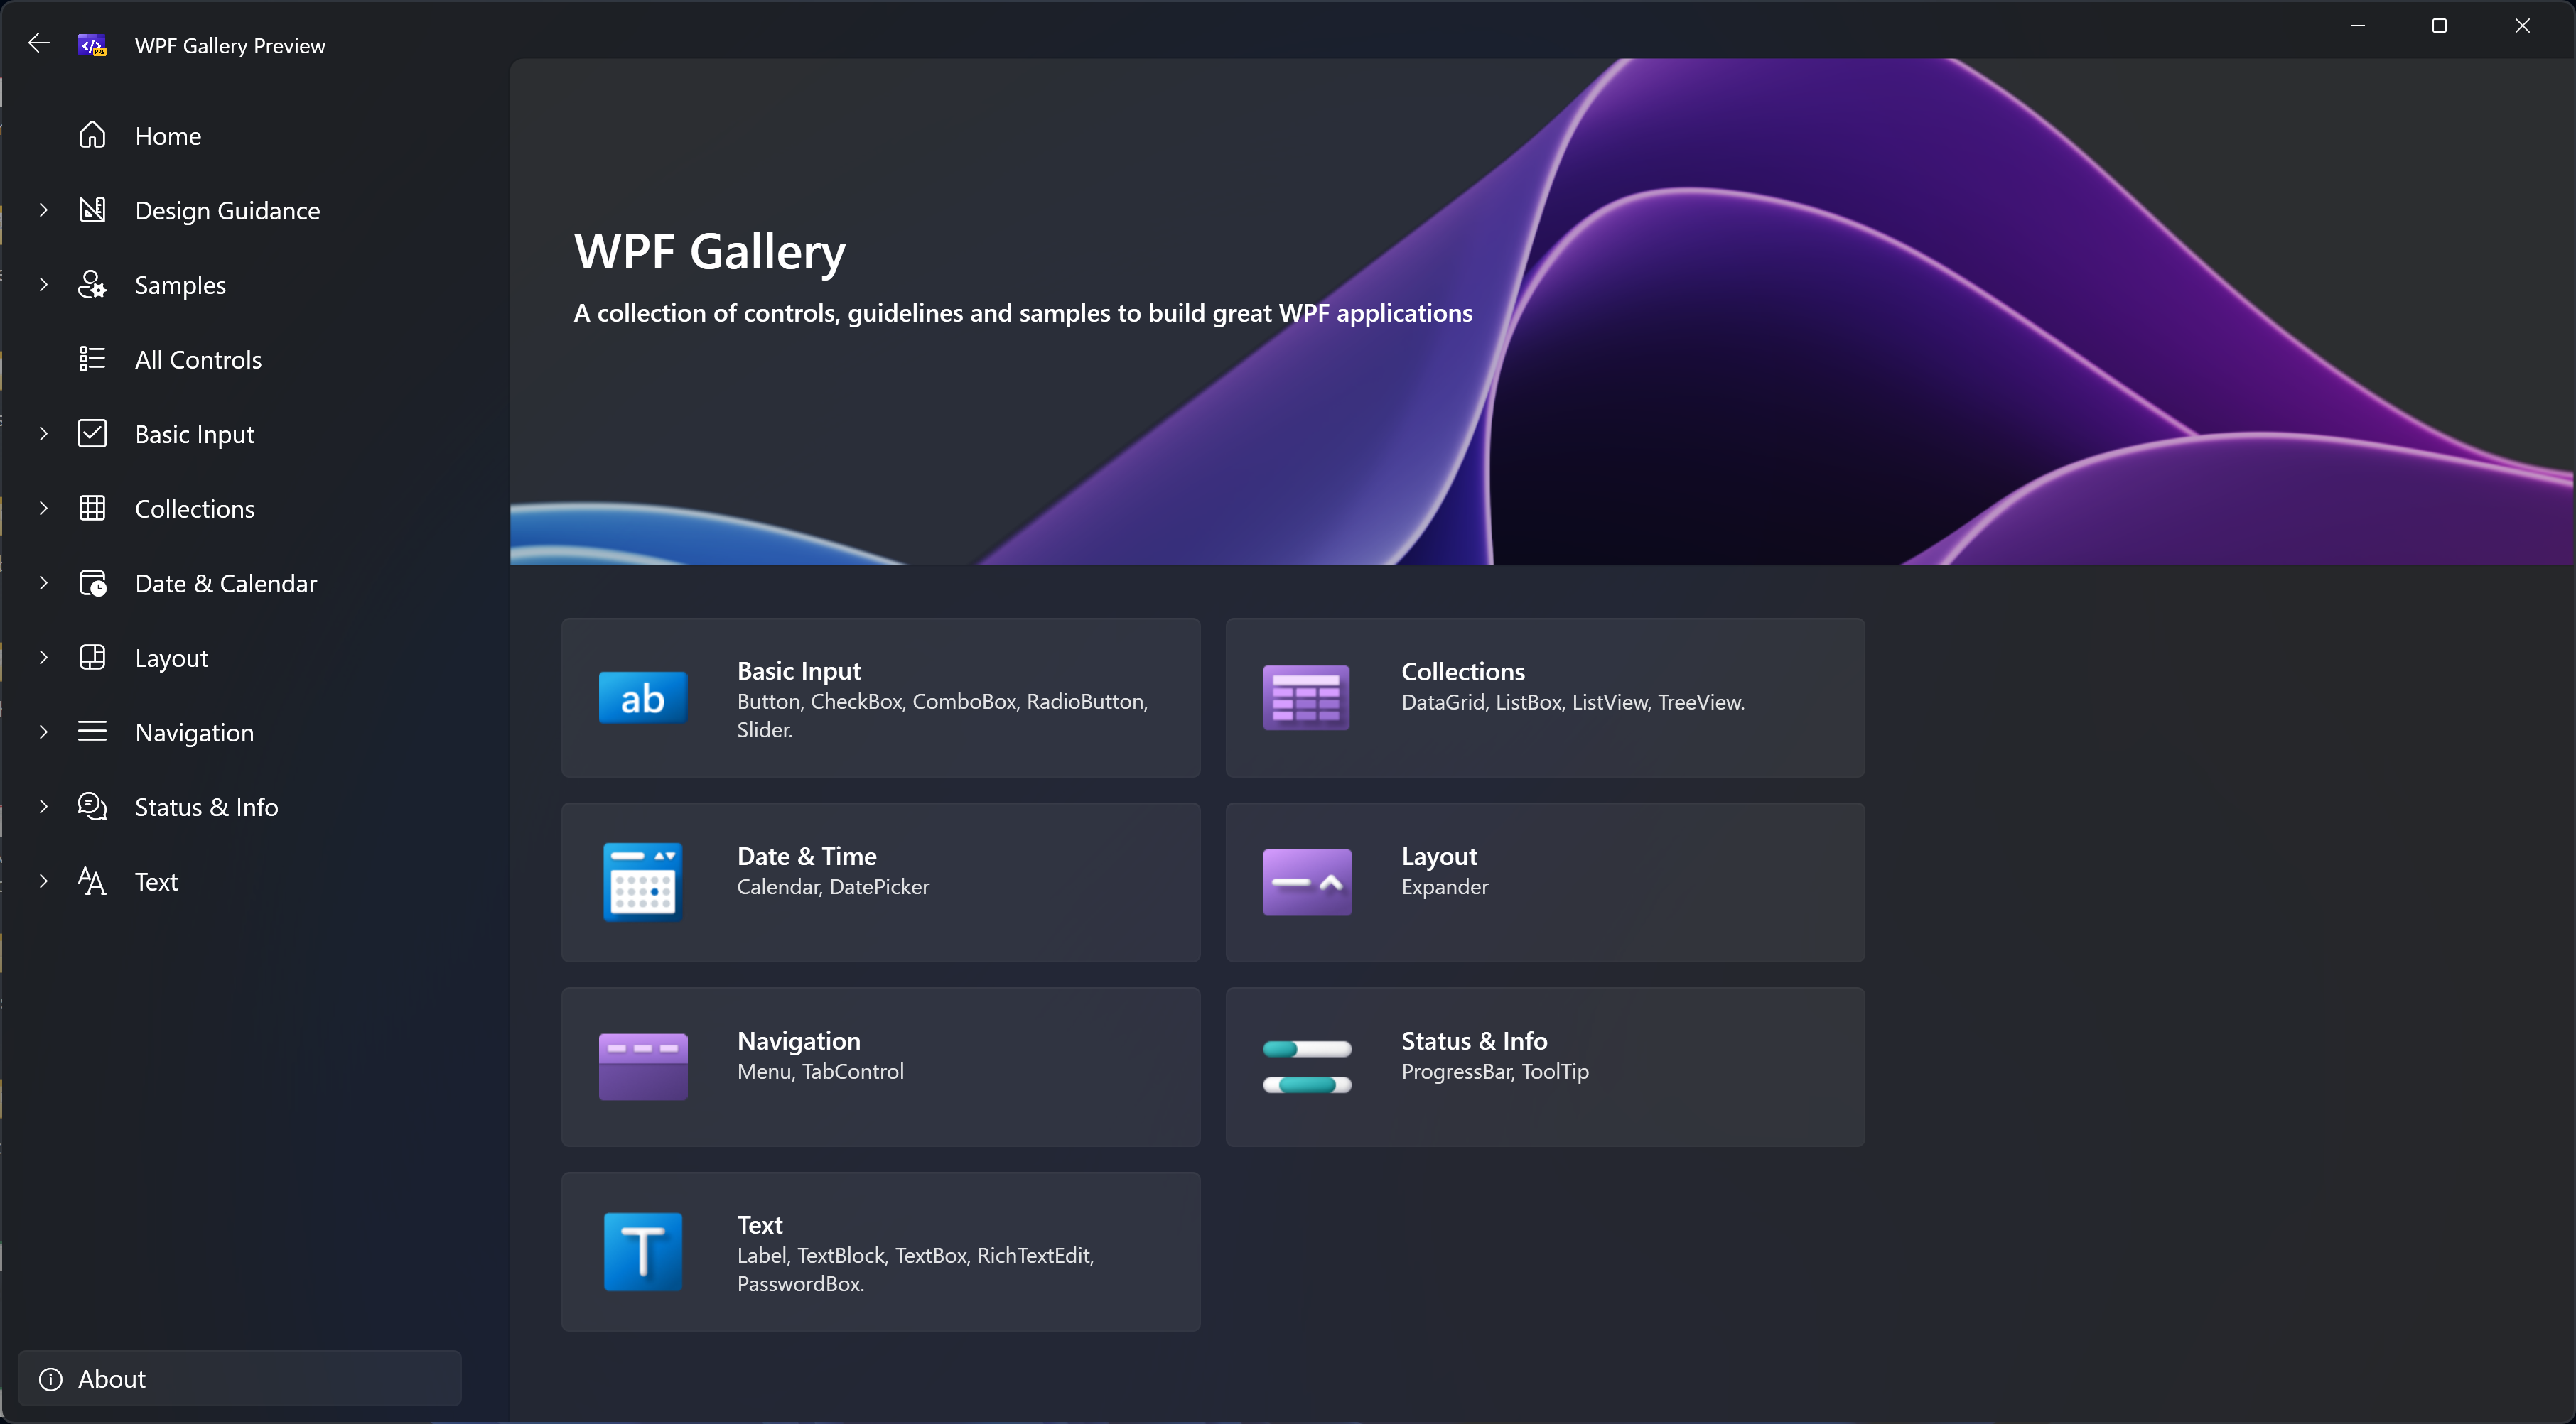Screen dimensions: 2576x1424
Task: Open the Design Guidance sidebar item
Action: [x=227, y=211]
